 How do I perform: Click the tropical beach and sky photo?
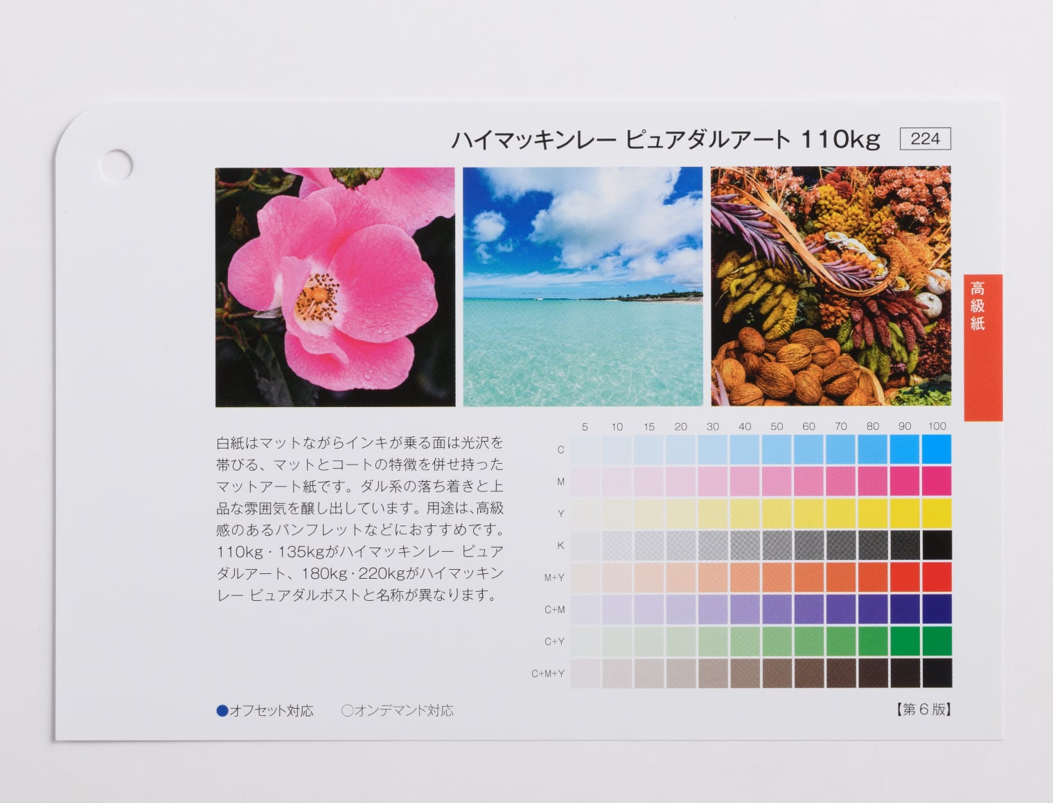(583, 287)
